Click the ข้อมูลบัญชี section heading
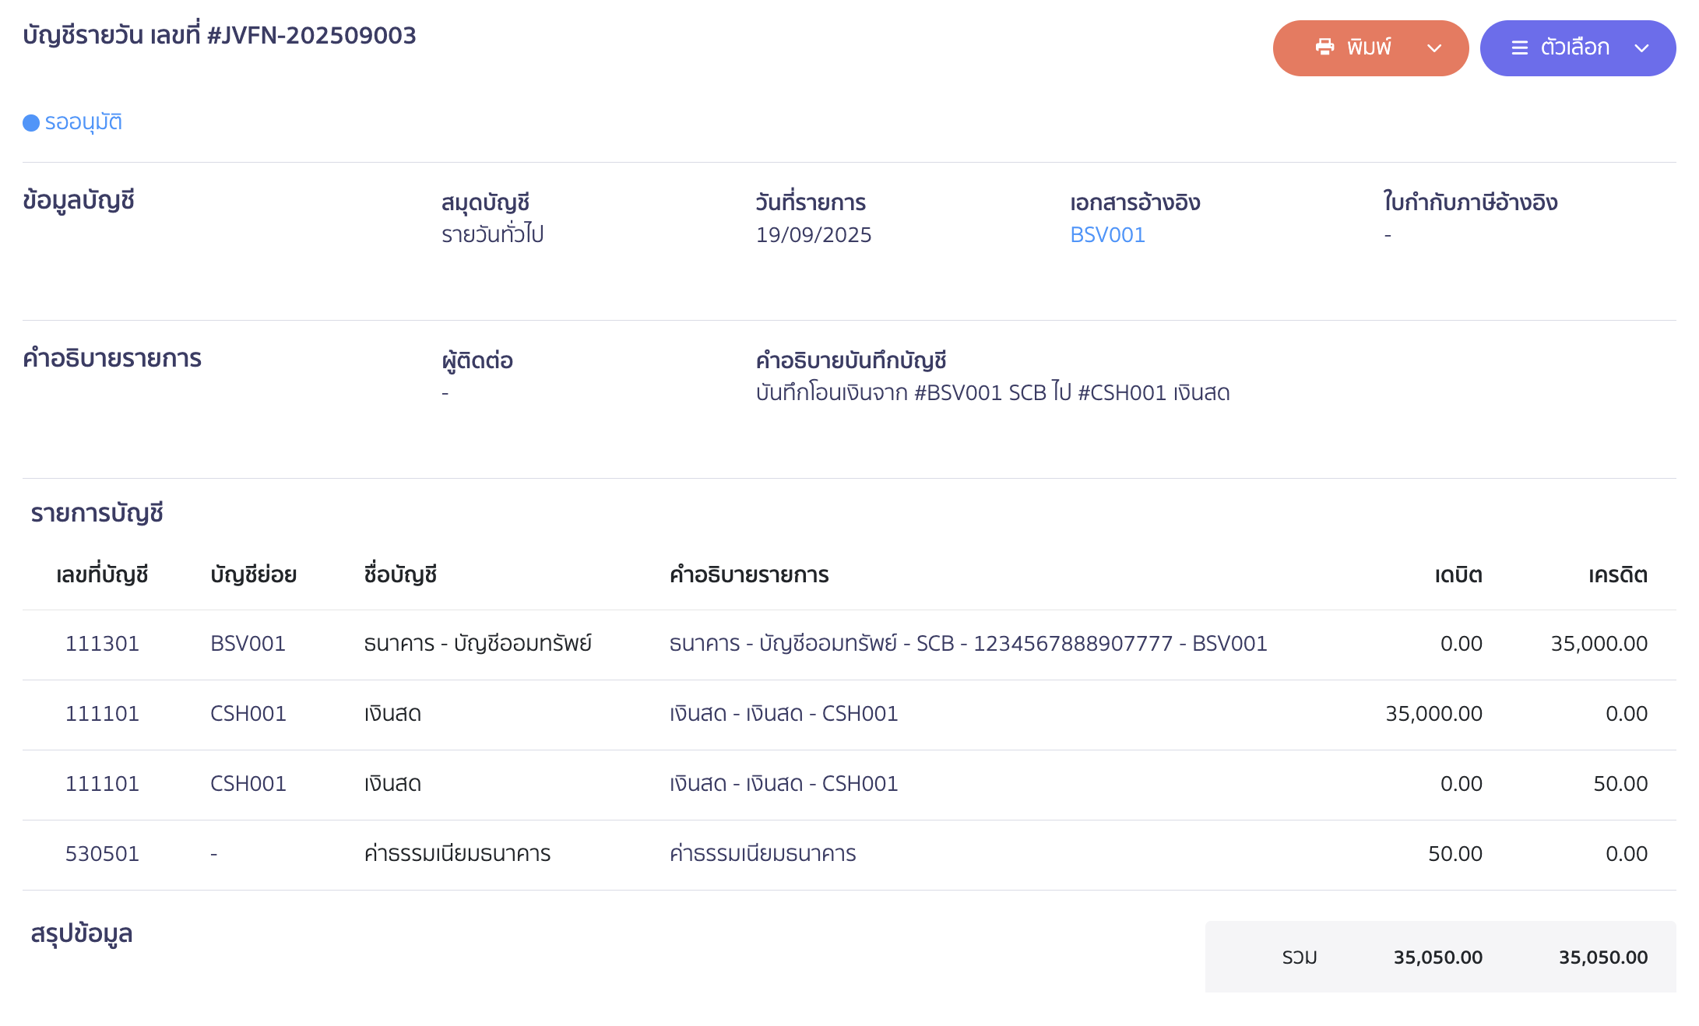Screen dimensions: 1699x1026 coord(78,201)
